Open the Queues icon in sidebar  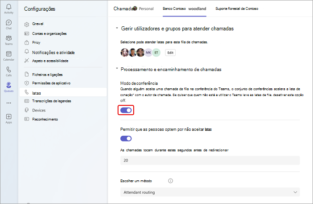coord(8,85)
